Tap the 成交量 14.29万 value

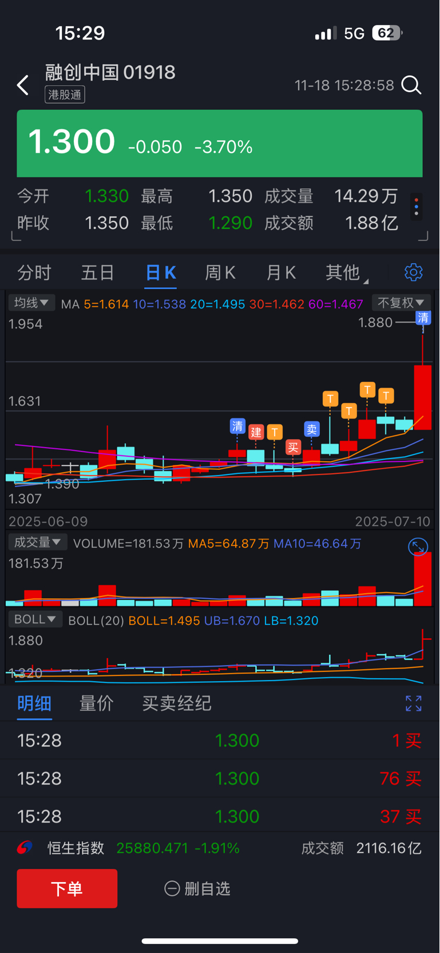[x=366, y=196]
